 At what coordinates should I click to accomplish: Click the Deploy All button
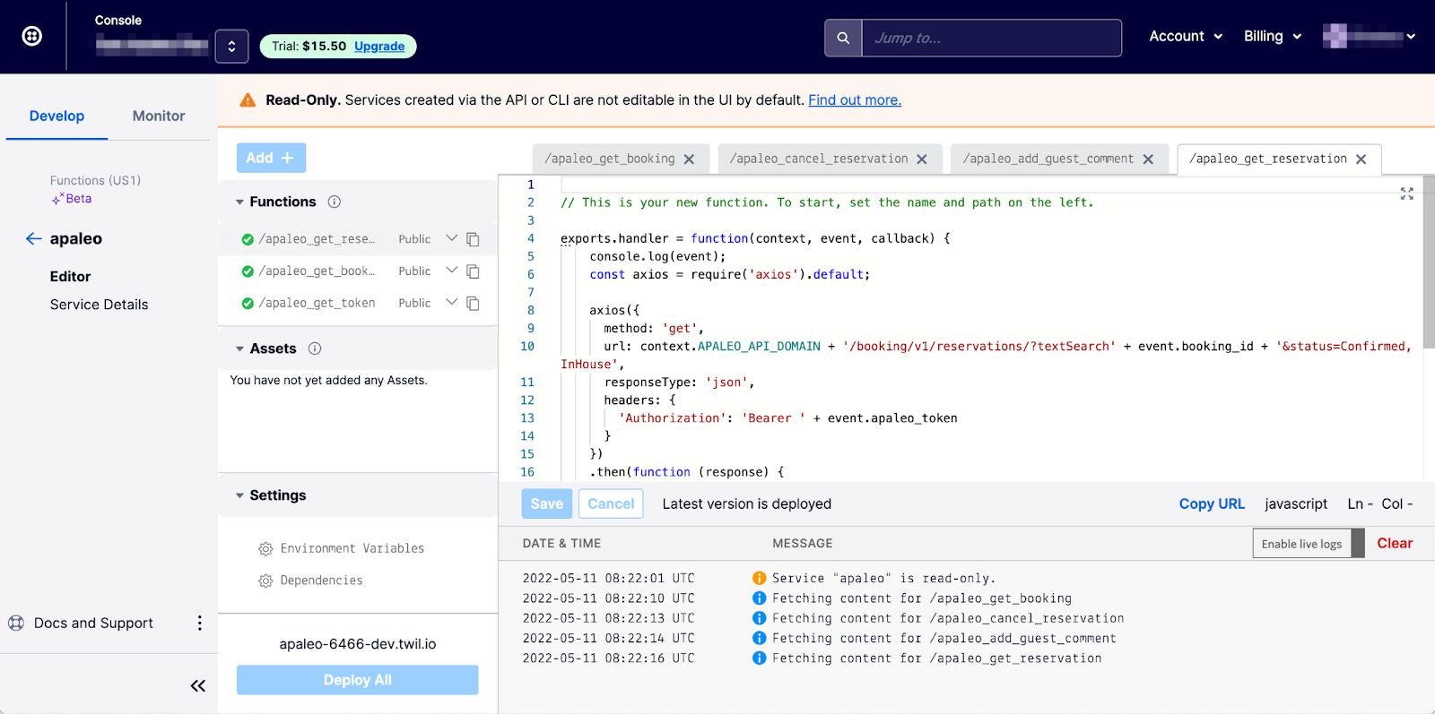pos(357,680)
